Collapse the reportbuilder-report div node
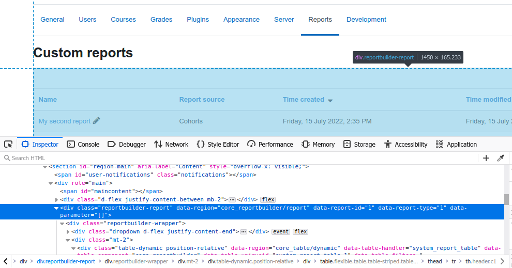This screenshot has width=512, height=268. click(56, 208)
